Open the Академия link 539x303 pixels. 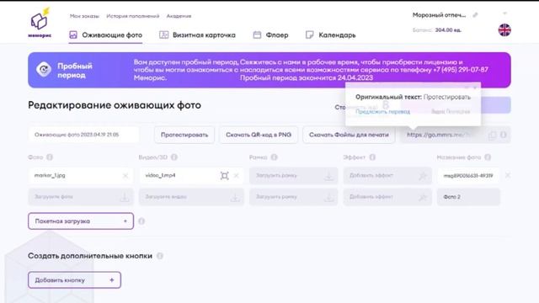[x=179, y=16]
